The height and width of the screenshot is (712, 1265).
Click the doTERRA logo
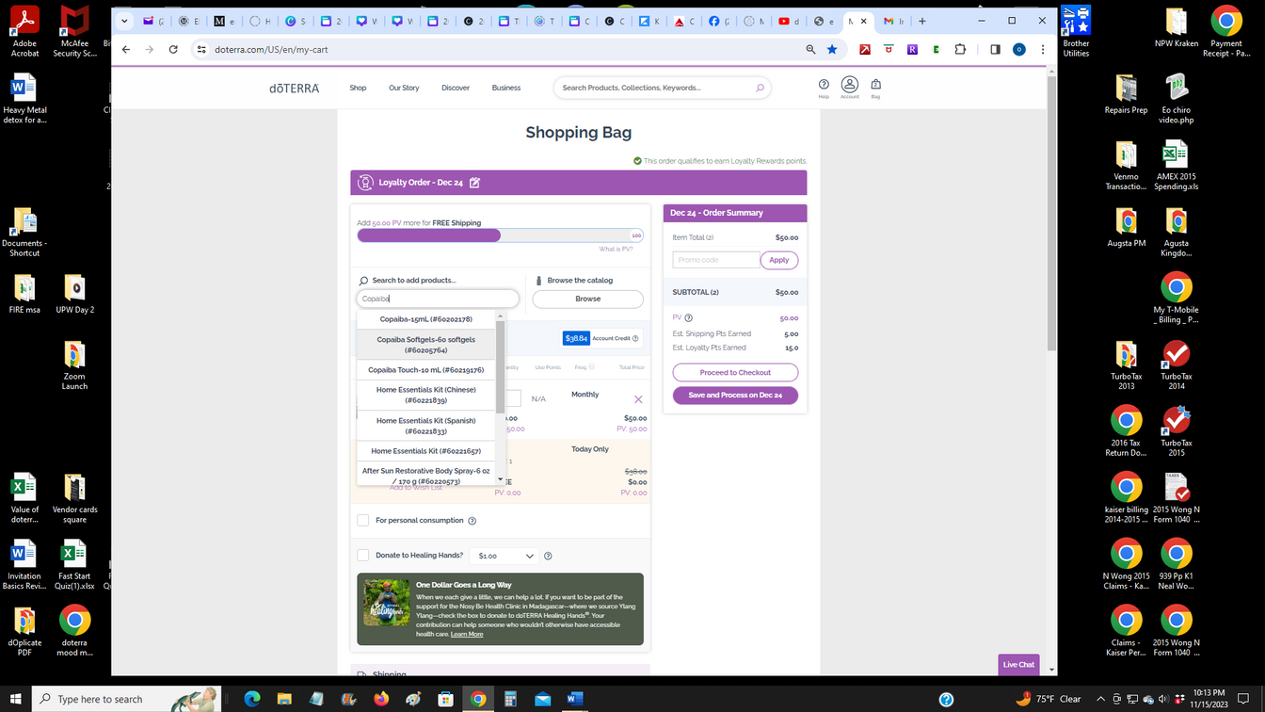[x=295, y=88]
